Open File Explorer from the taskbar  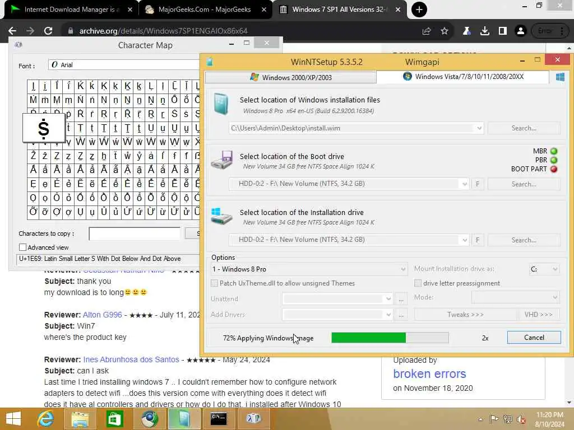(x=80, y=419)
